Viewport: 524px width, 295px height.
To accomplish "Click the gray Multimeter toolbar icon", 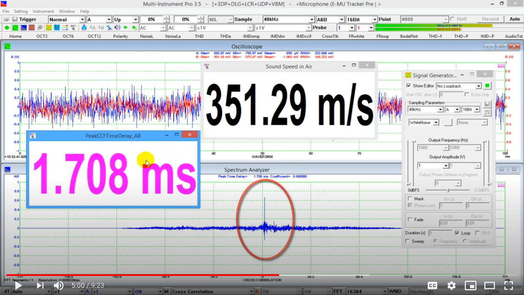I will pyautogui.click(x=40, y=28).
